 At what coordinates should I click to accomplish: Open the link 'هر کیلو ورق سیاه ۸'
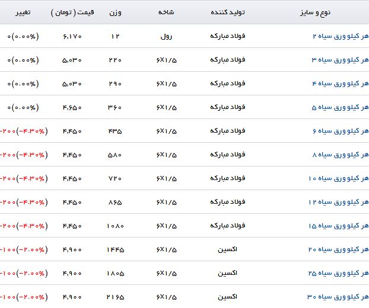pyautogui.click(x=341, y=155)
